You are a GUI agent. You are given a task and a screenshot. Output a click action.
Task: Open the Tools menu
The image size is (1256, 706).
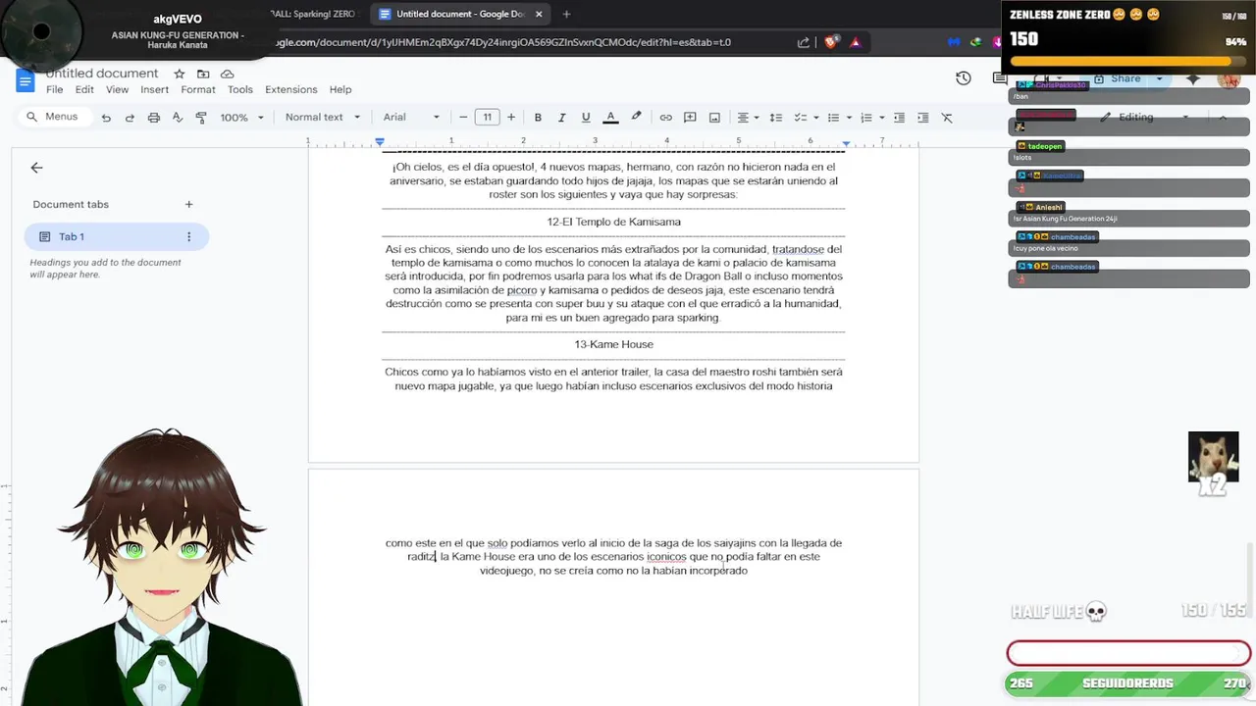point(240,89)
